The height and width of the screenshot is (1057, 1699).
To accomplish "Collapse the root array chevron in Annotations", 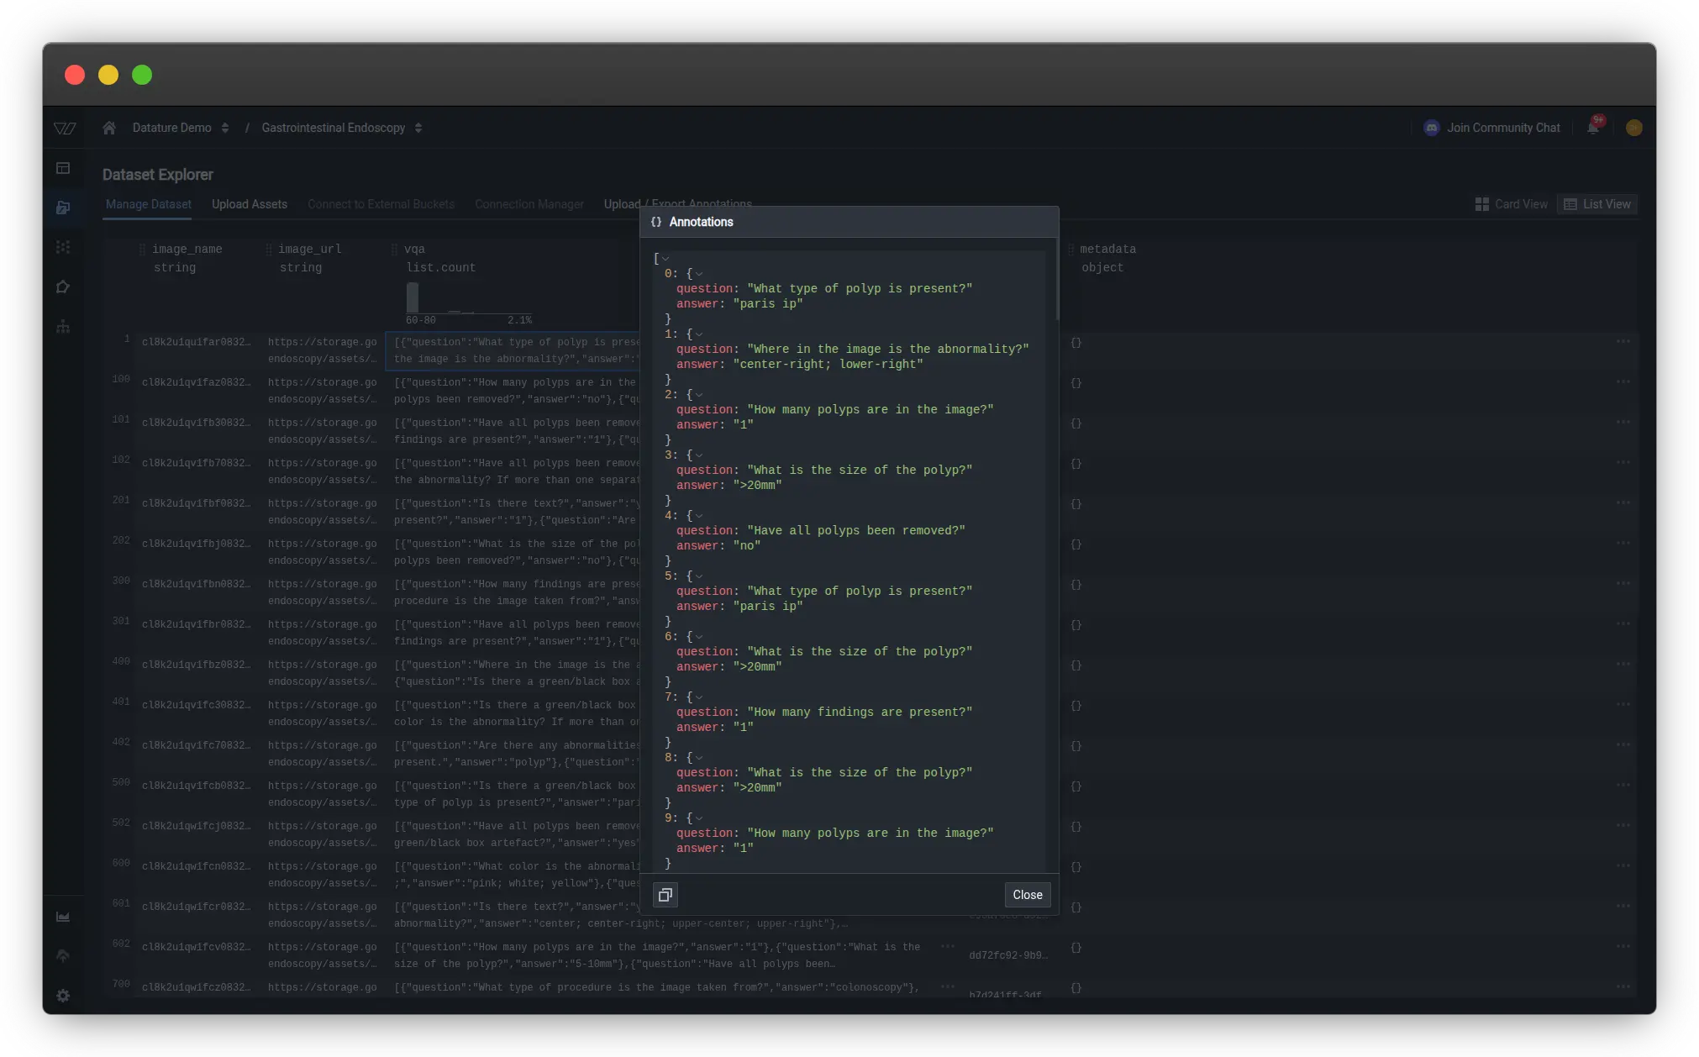I will pyautogui.click(x=665, y=259).
